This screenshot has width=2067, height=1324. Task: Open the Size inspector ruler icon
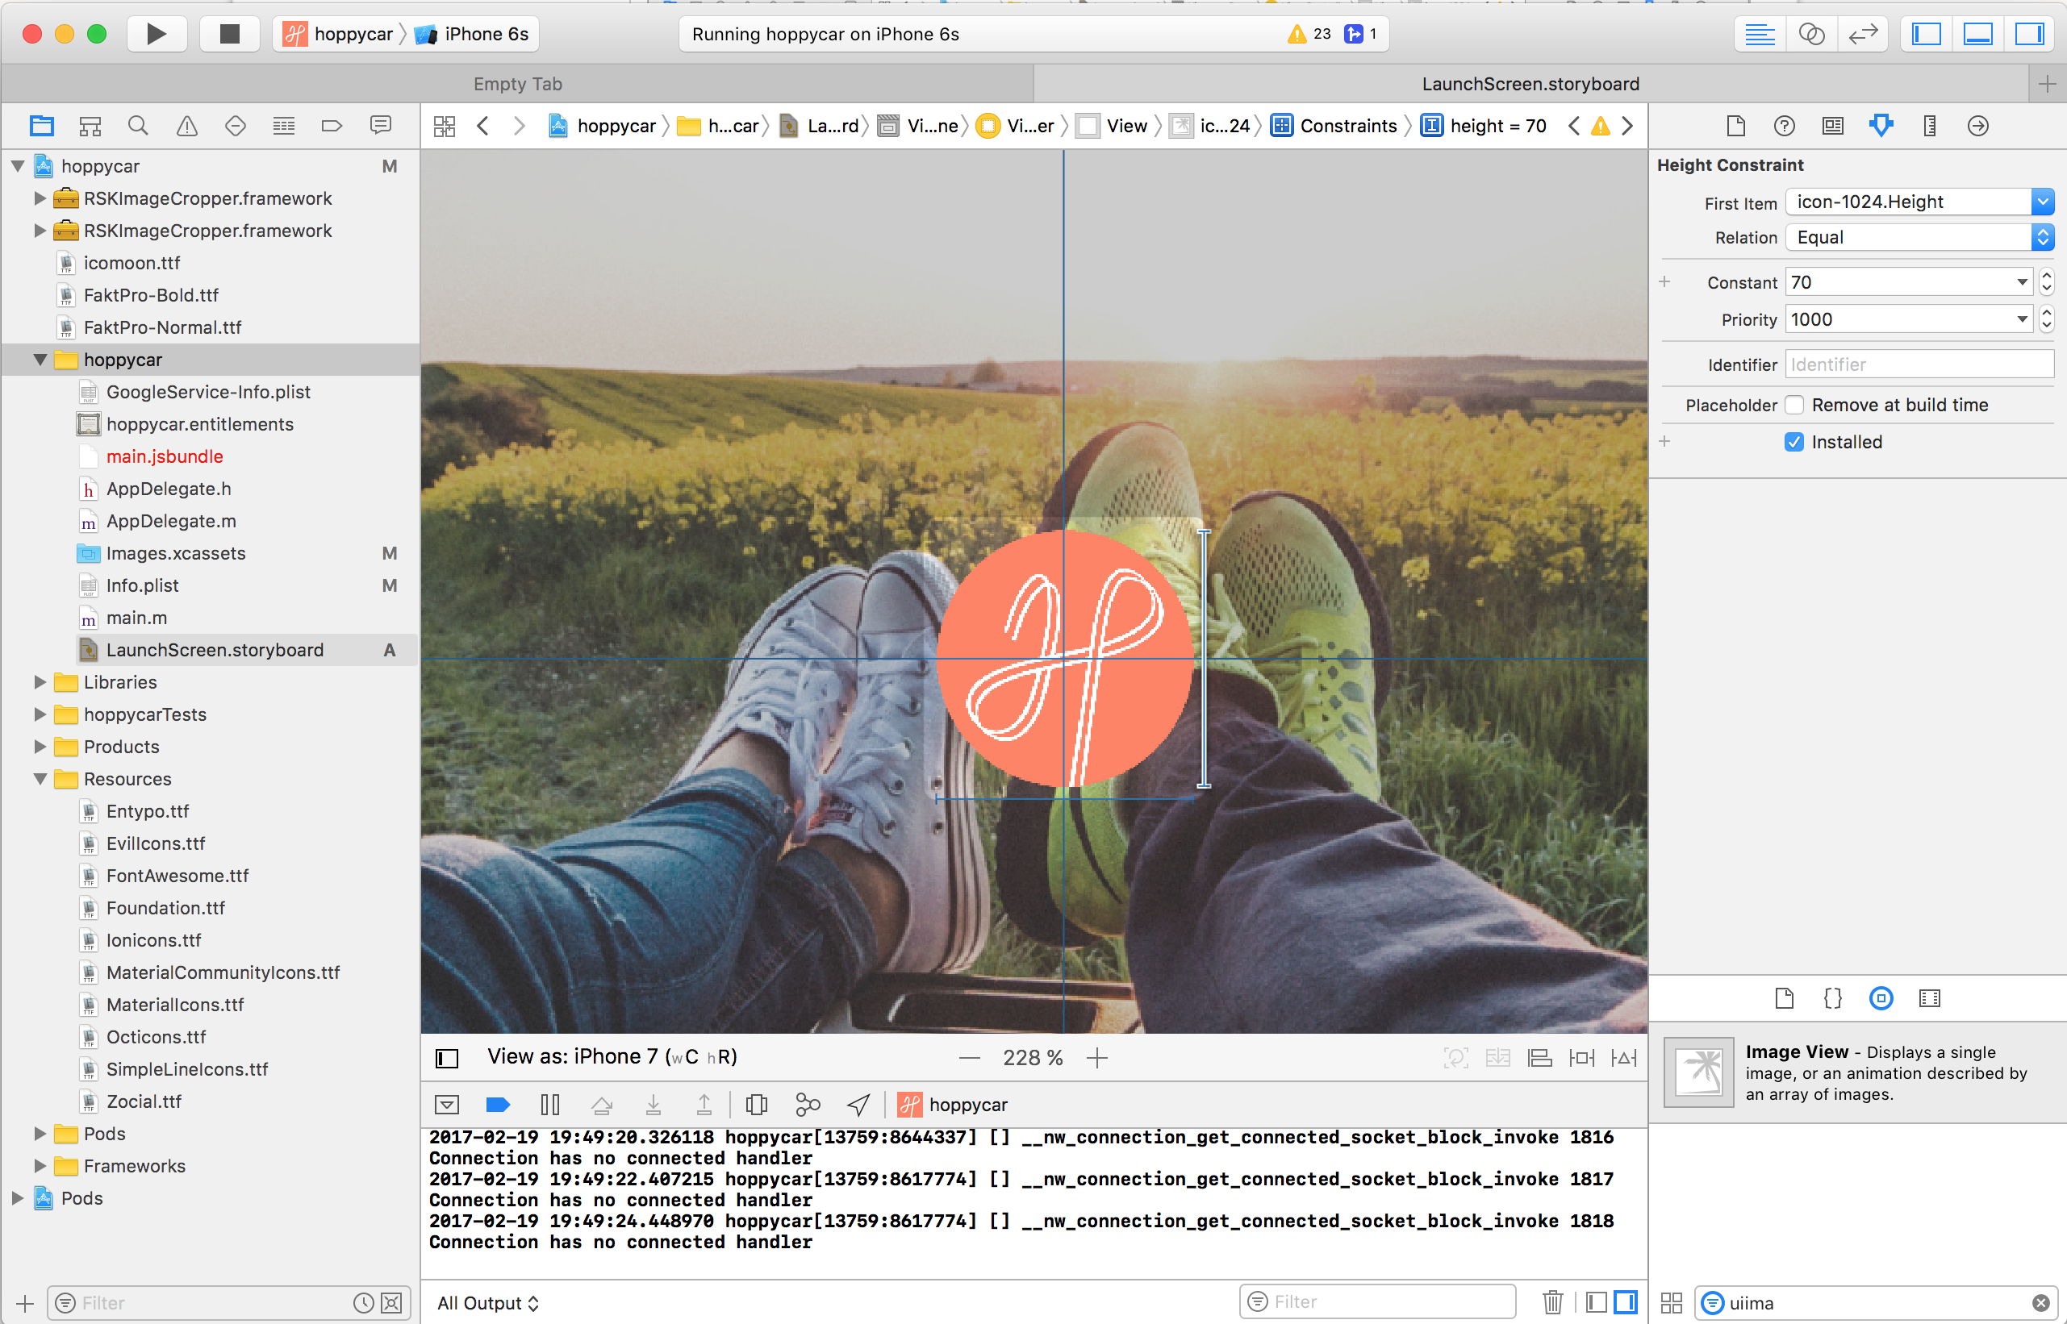pyautogui.click(x=1929, y=127)
